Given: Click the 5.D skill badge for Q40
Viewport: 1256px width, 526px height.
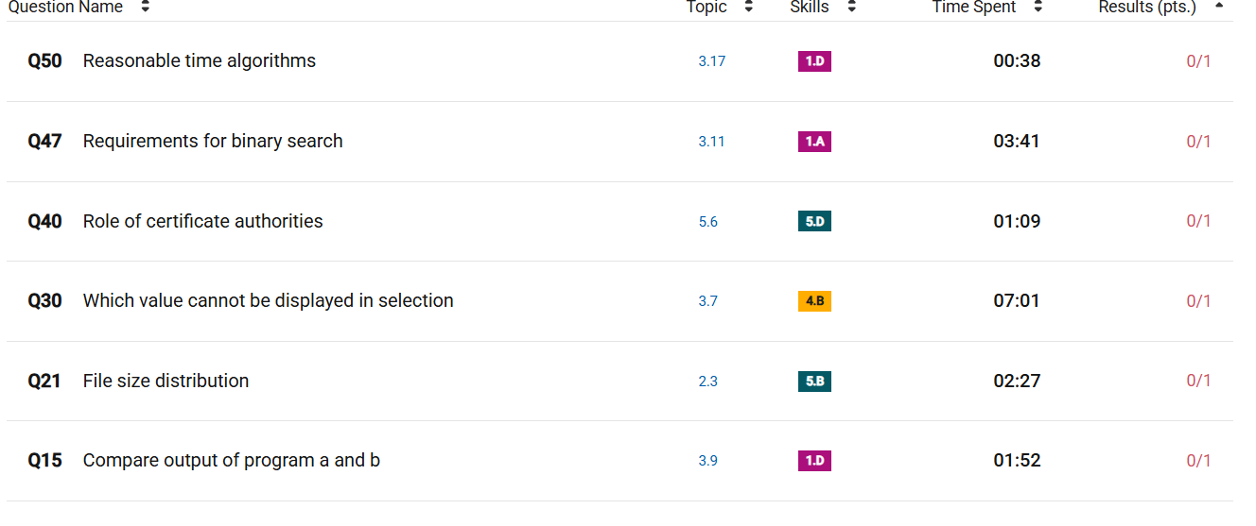Looking at the screenshot, I should (814, 222).
